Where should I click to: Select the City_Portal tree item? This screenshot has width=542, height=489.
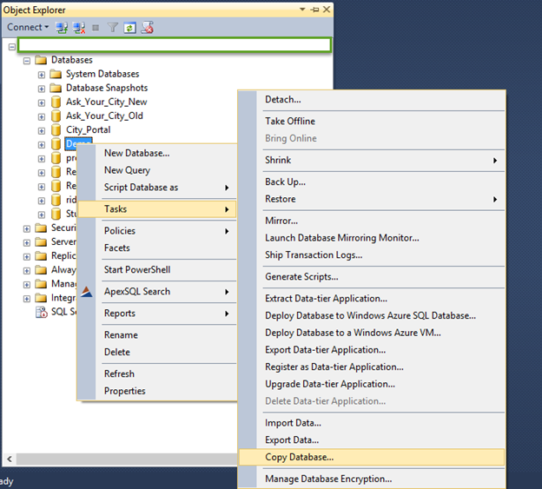click(x=88, y=130)
